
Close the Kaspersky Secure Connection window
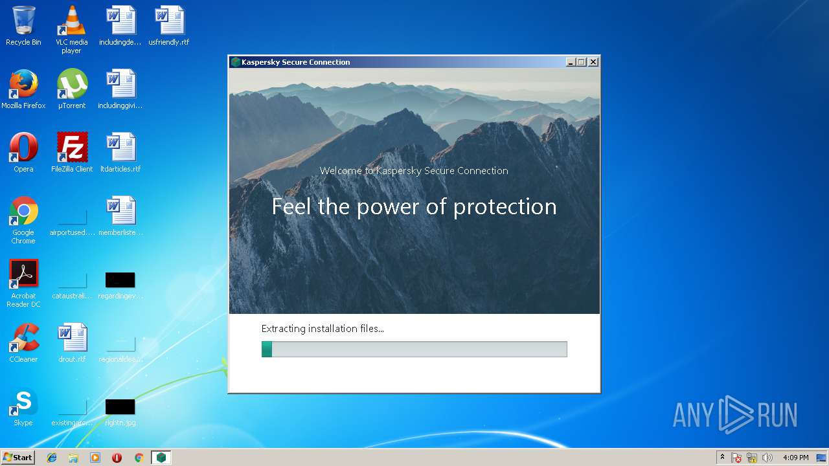[x=593, y=62]
